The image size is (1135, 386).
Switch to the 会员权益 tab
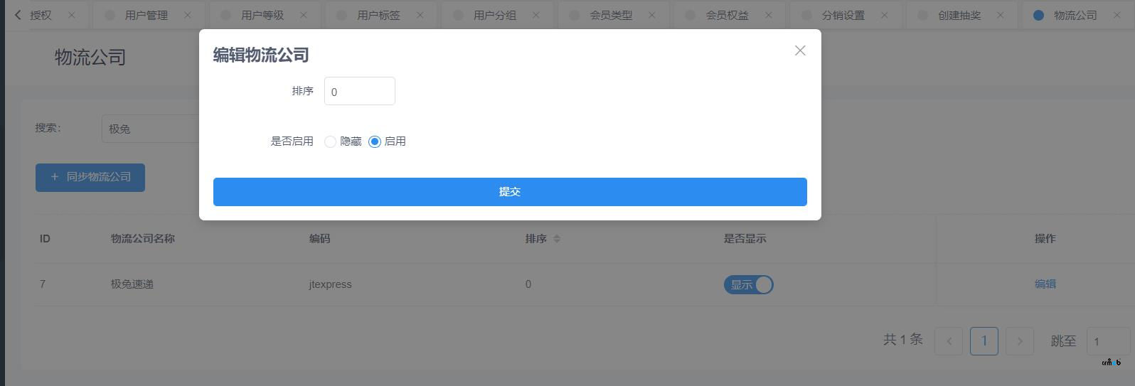click(x=727, y=15)
